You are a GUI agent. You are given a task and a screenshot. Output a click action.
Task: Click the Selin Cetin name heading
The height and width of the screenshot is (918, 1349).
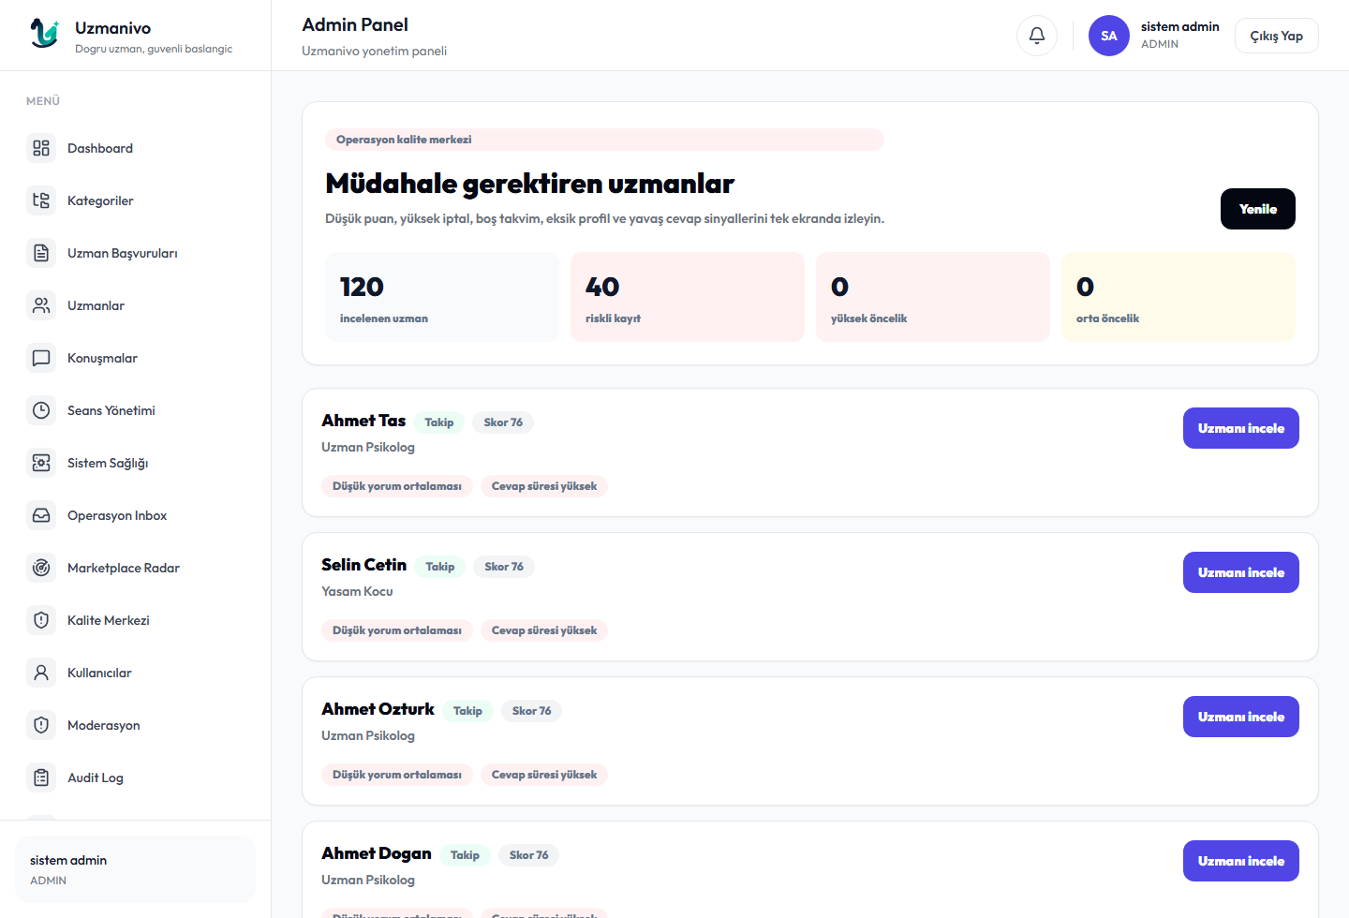pyautogui.click(x=363, y=565)
